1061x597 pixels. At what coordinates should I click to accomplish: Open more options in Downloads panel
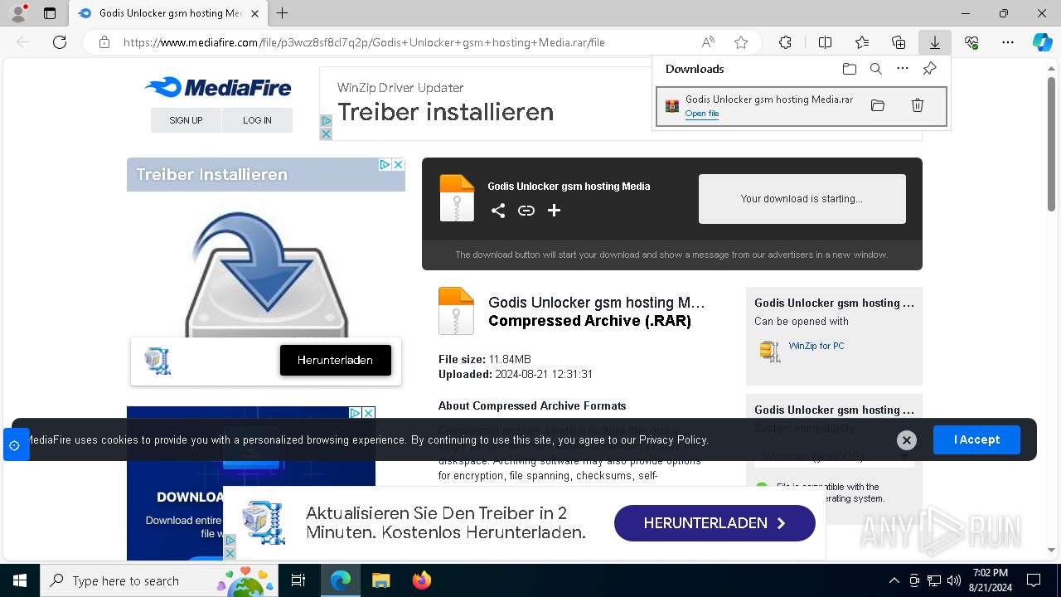click(903, 69)
